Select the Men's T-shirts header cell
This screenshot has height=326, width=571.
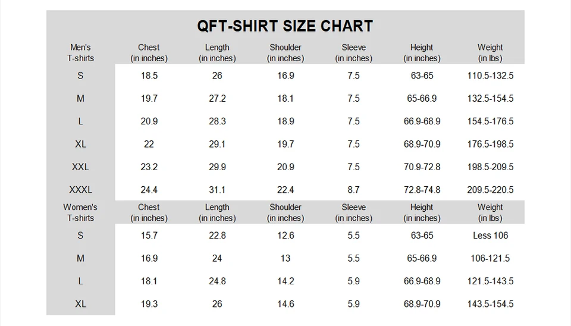click(x=80, y=53)
